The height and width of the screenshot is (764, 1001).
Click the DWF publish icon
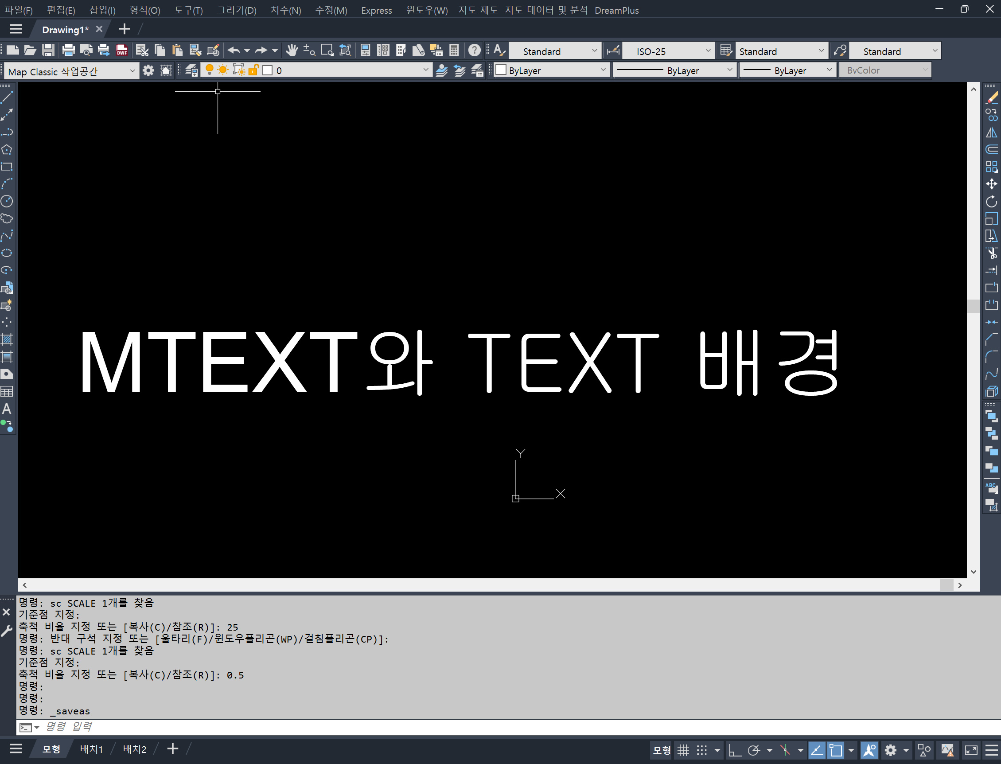click(122, 51)
